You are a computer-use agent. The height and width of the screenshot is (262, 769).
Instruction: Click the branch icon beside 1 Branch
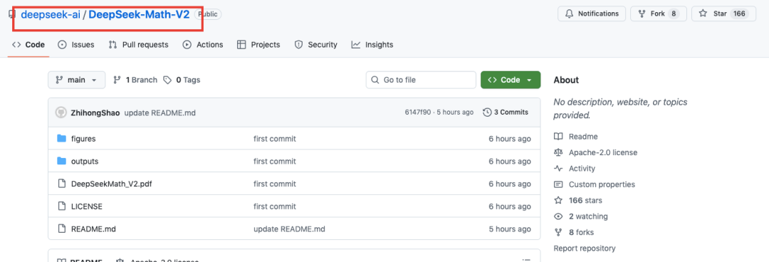(117, 80)
